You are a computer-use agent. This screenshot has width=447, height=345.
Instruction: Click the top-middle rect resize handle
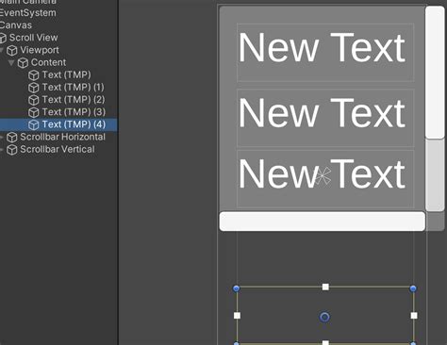click(x=325, y=287)
